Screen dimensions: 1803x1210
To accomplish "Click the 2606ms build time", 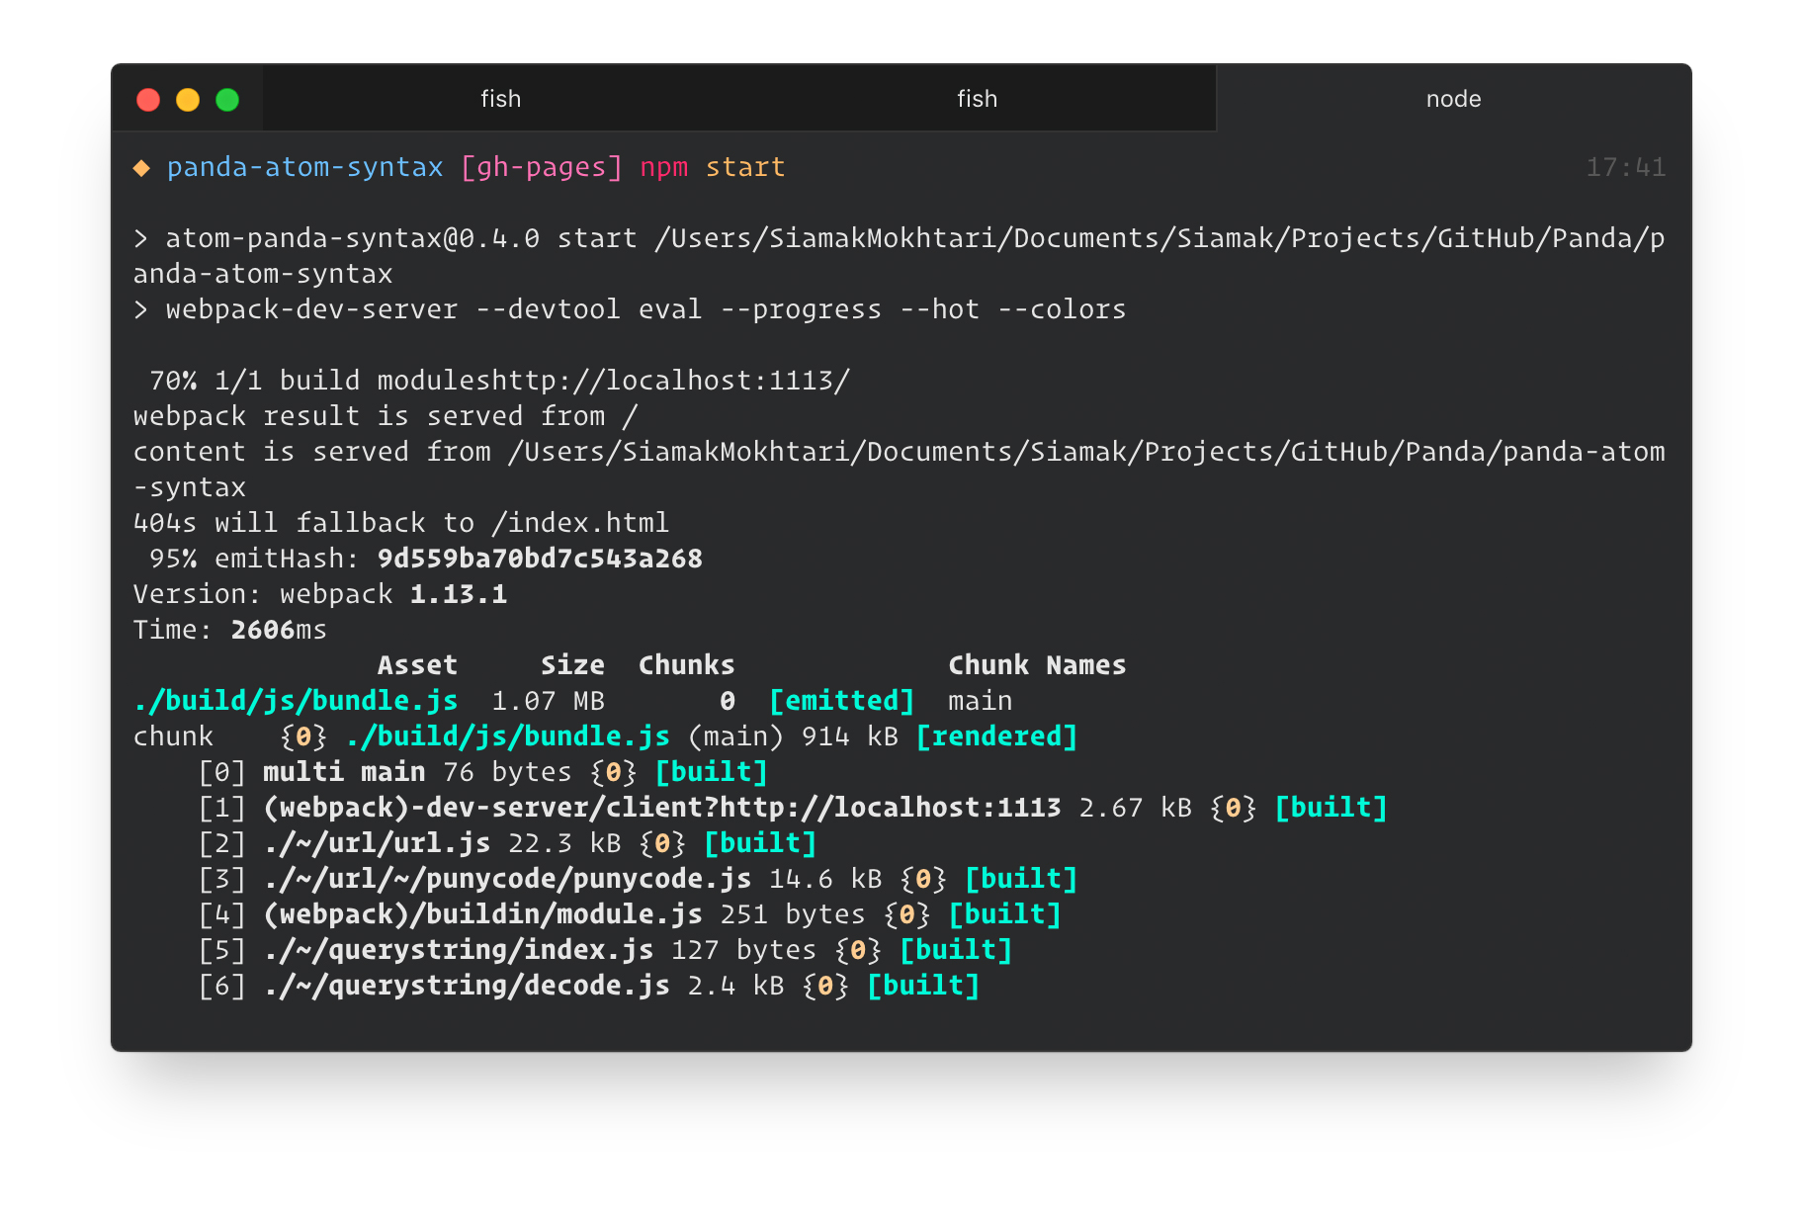I will click(279, 630).
